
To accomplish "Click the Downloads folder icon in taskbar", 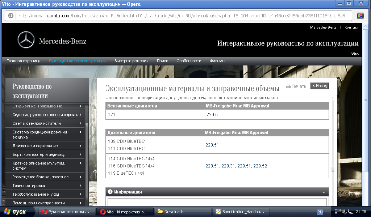I will (x=160, y=212).
